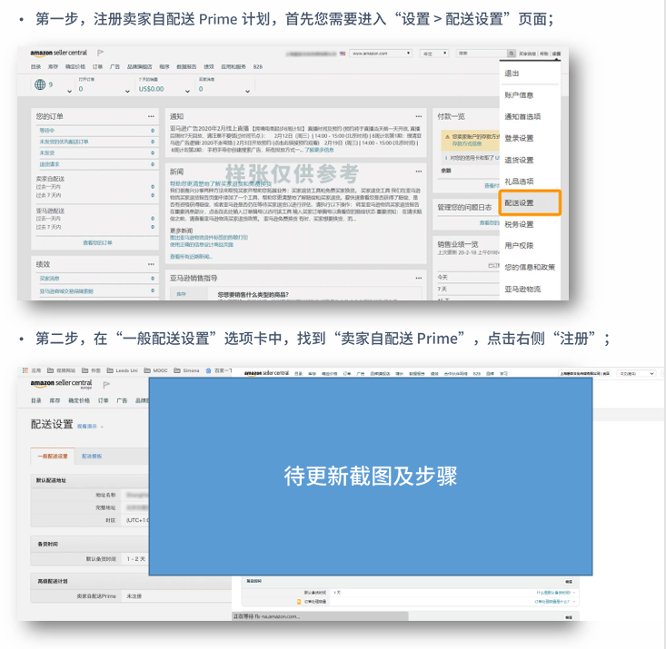
Task: Click the 存款方式信息 link in the payment warning
Action: coord(466,144)
